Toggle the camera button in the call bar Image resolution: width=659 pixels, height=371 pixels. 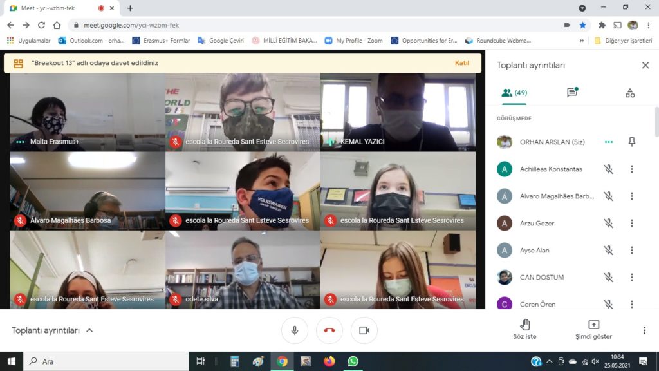(x=364, y=330)
